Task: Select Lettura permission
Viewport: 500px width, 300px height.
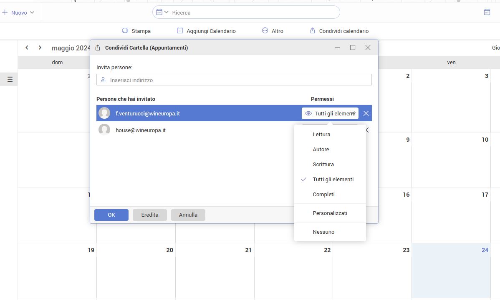Action: coord(321,135)
